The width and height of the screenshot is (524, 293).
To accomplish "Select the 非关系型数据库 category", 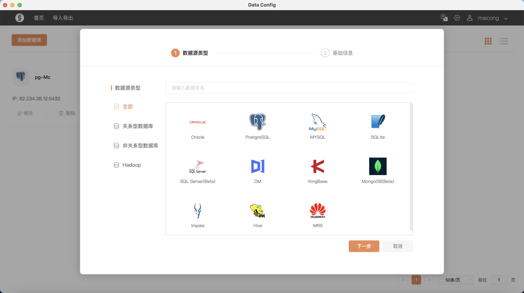I will [x=136, y=145].
